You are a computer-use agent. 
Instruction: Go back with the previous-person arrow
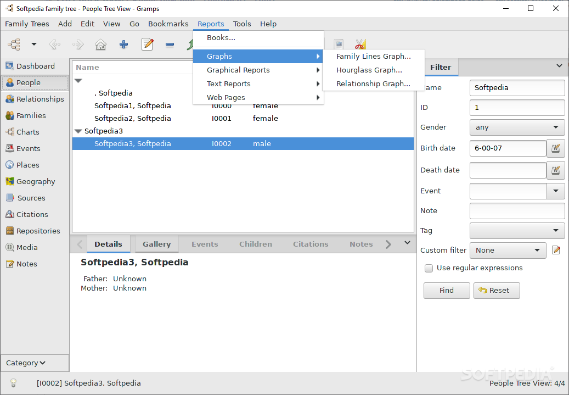(x=55, y=44)
